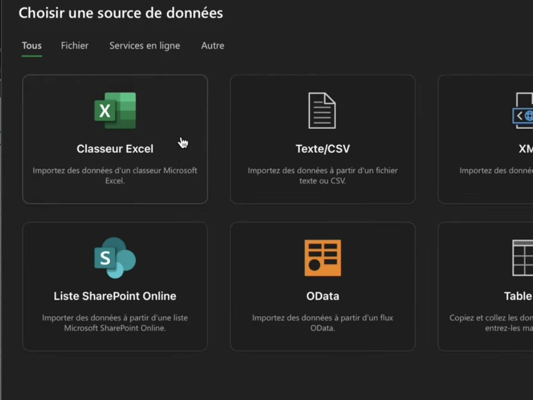Click description 'Importer des données à partir d'une liste Microsoft SharePoint Online.'
Screen dimensions: 533x400
115,323
